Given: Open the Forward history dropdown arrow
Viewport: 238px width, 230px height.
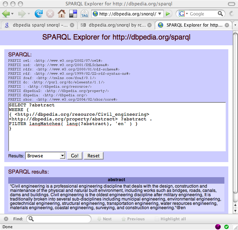Looking at the screenshot, I should pyautogui.click(x=29, y=14).
